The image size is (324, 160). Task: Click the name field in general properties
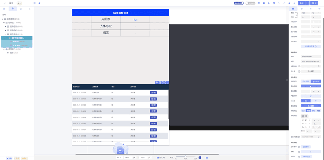[311, 56]
